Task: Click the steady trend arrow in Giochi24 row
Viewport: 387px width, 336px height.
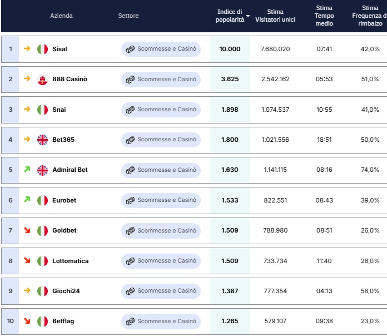Action: coord(27,290)
